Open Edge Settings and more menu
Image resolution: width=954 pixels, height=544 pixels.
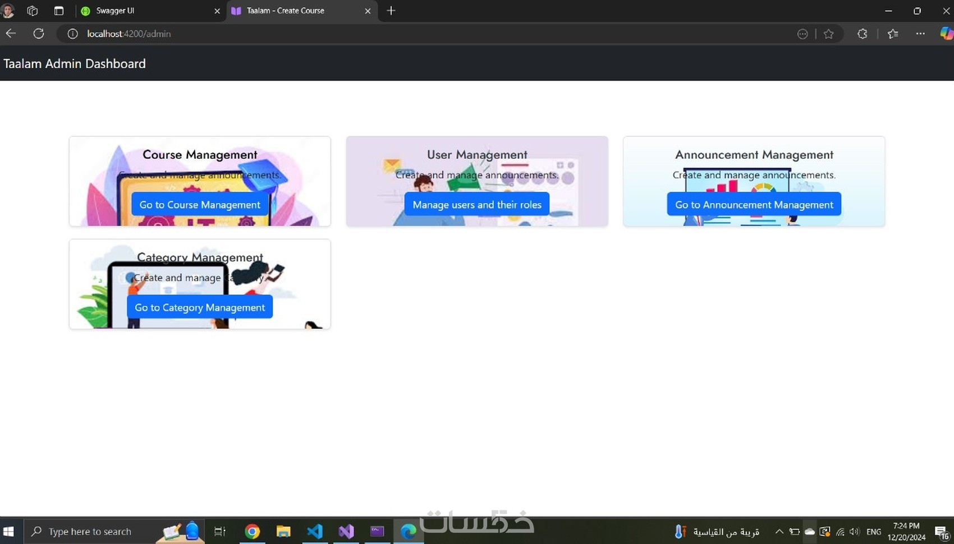point(920,34)
